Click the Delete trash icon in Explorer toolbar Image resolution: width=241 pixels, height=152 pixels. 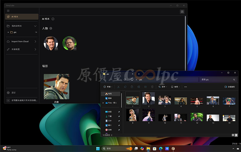click(x=152, y=87)
